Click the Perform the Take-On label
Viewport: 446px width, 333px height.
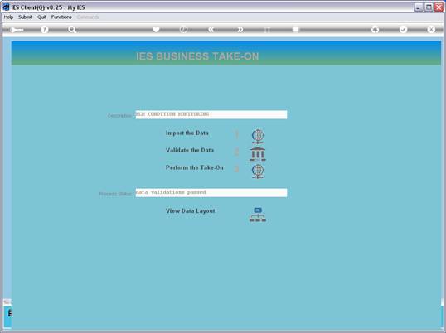[195, 167]
